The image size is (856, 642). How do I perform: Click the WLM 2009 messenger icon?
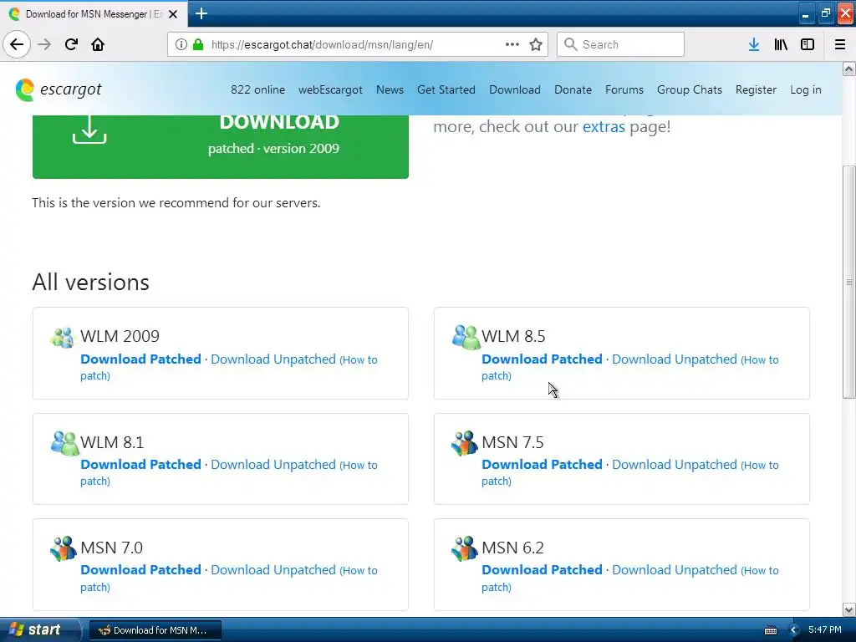[63, 338]
